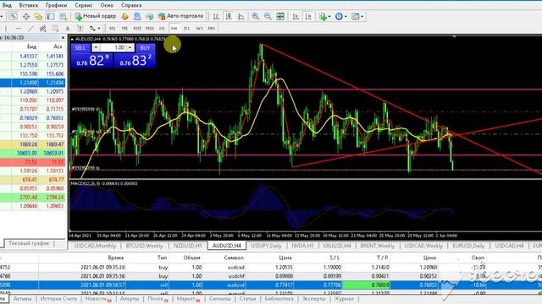Switch chart to bar chart
This screenshot has height=304, width=542.
[x=216, y=16]
